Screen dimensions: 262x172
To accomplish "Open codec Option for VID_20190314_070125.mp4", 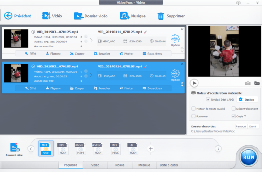I will click(x=175, y=41).
